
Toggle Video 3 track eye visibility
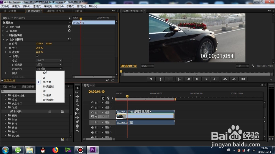(x=92, y=102)
